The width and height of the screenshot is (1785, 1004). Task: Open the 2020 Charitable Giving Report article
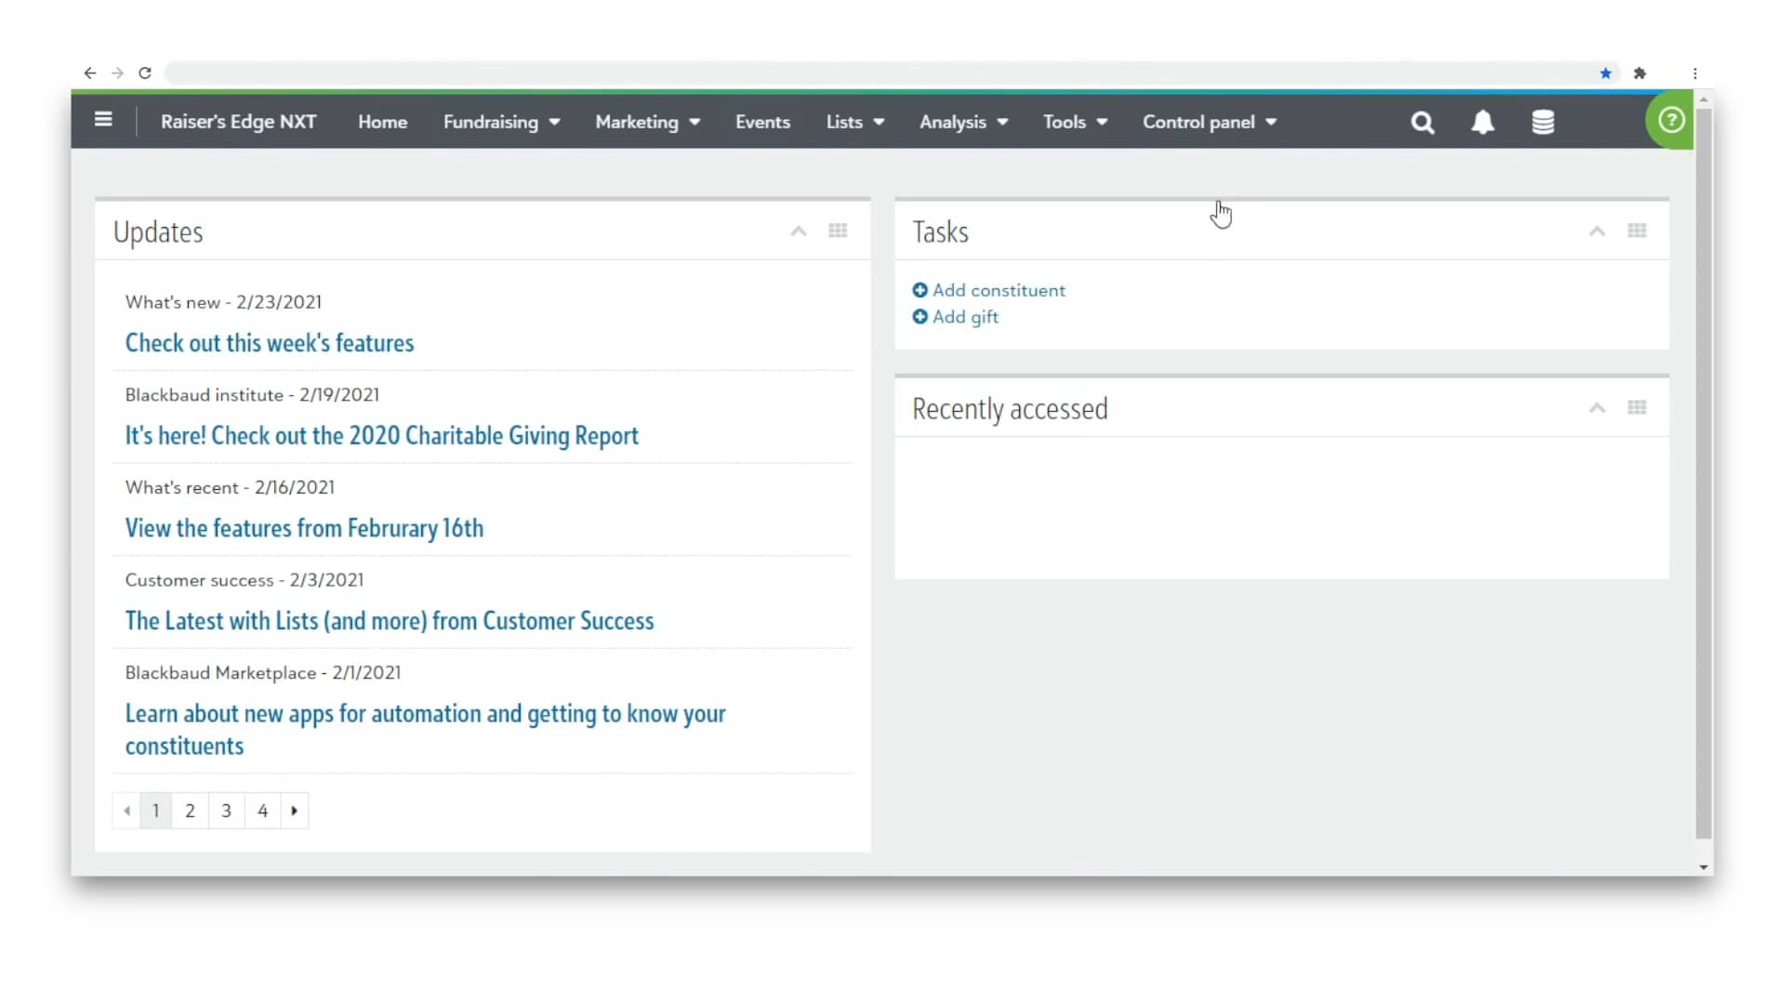(381, 435)
